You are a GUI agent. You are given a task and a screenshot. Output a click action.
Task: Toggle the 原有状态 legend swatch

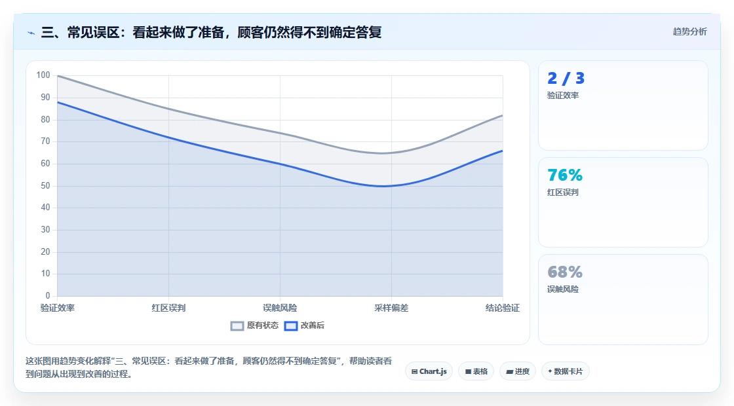[x=237, y=326]
